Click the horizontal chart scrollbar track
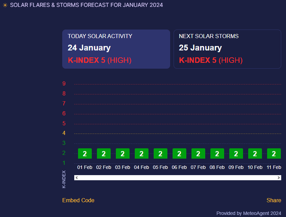Viewport: 286px width, 217px height. [178, 177]
